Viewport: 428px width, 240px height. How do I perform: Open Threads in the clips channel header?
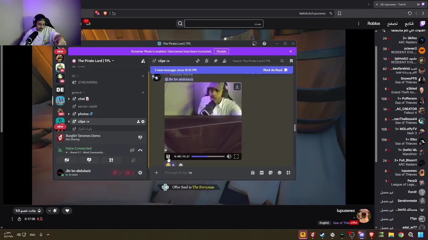click(x=198, y=61)
